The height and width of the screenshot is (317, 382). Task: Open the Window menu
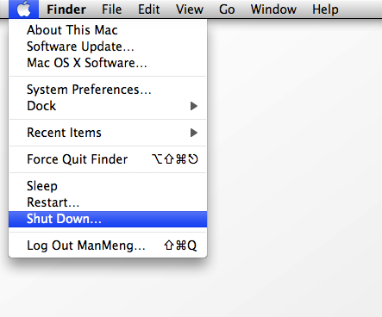coord(273,9)
